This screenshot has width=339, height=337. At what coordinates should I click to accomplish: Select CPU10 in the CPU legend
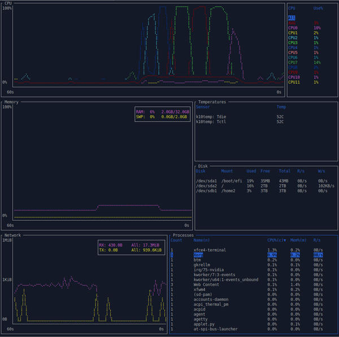[x=303, y=77]
